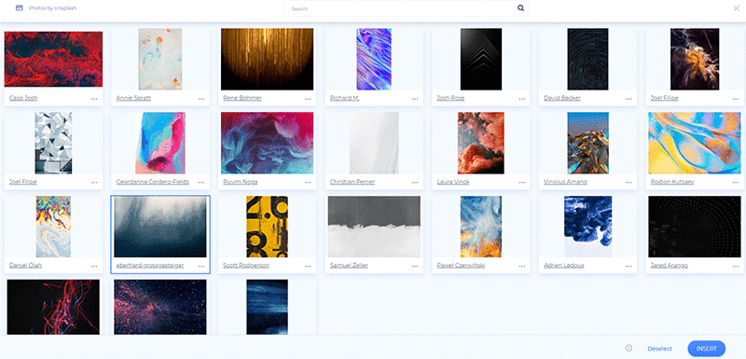
Task: Select golden streaks photo by Rene Böhmer
Action: tap(267, 59)
